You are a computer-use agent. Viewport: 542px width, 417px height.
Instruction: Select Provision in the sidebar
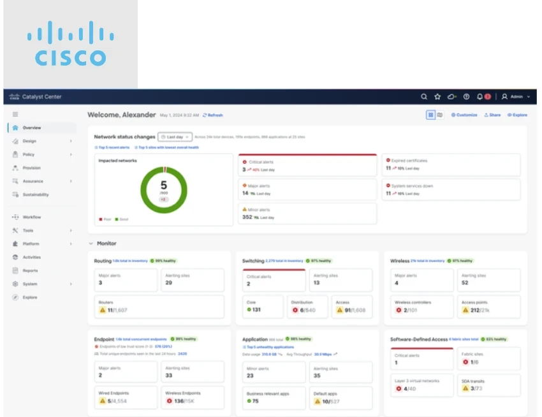(x=31, y=168)
